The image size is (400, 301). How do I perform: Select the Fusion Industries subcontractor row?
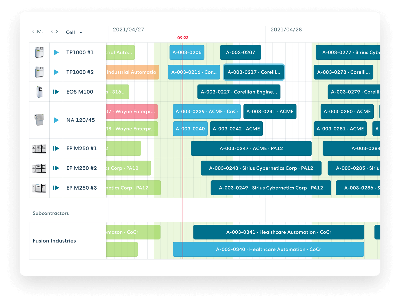pyautogui.click(x=67, y=241)
